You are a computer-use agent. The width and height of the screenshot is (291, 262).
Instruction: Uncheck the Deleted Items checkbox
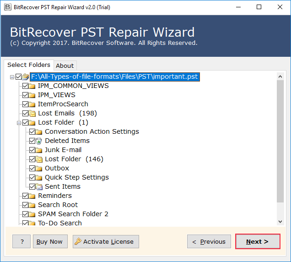click(x=32, y=141)
